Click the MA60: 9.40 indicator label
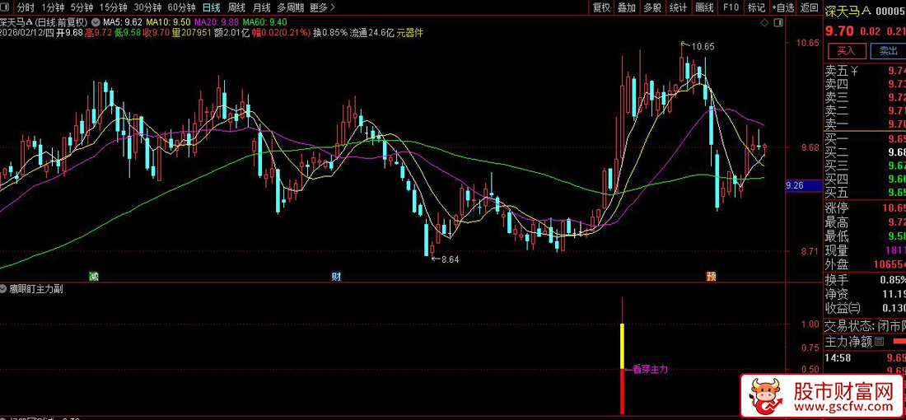The width and height of the screenshot is (906, 420). point(264,22)
